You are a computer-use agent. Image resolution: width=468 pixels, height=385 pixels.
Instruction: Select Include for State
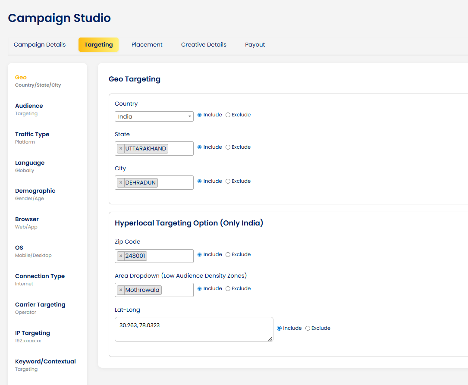coord(199,147)
